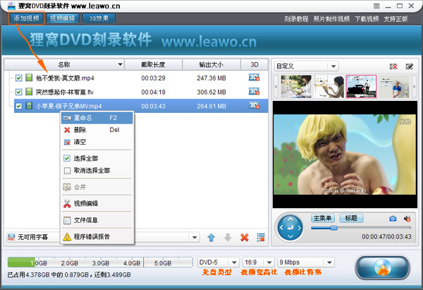Click the 3D效果 toolbar button

click(99, 18)
